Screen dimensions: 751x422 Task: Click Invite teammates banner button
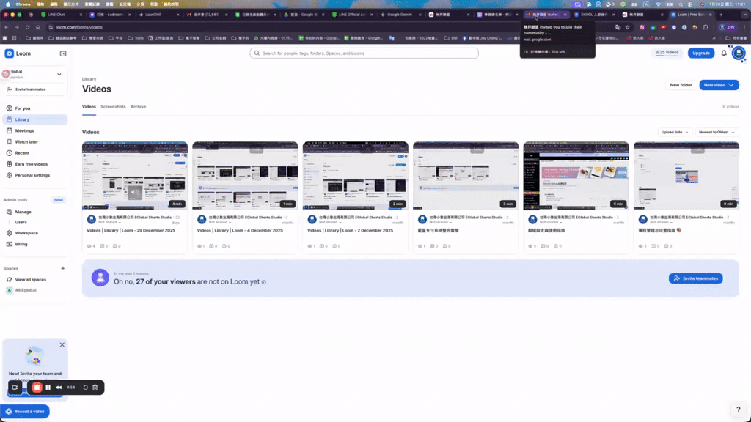coord(695,278)
